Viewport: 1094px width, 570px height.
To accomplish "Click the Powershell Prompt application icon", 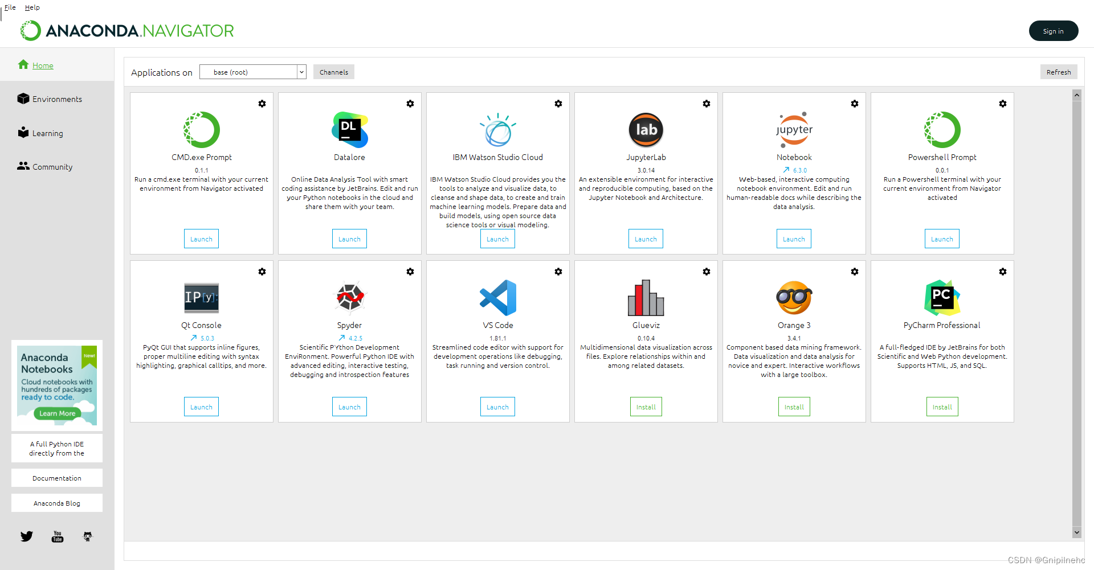I will [942, 130].
